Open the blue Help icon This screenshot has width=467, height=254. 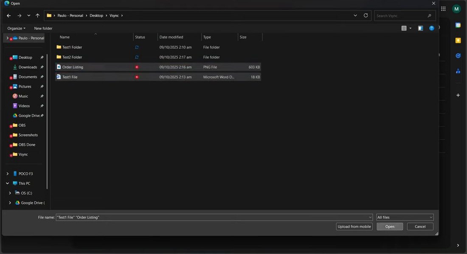pos(432,28)
